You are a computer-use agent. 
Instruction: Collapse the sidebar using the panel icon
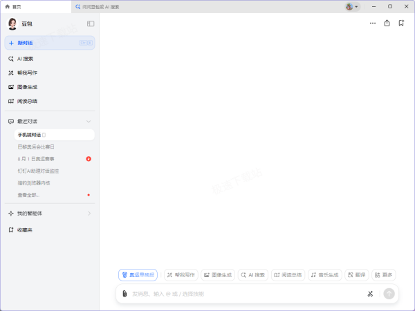click(91, 23)
